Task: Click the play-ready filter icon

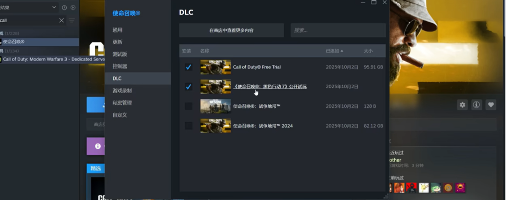Action: [x=73, y=7]
